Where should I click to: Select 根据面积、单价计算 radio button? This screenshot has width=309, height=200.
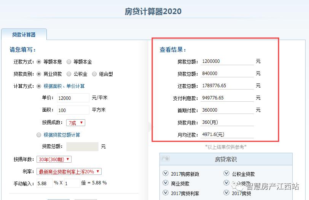39,86
